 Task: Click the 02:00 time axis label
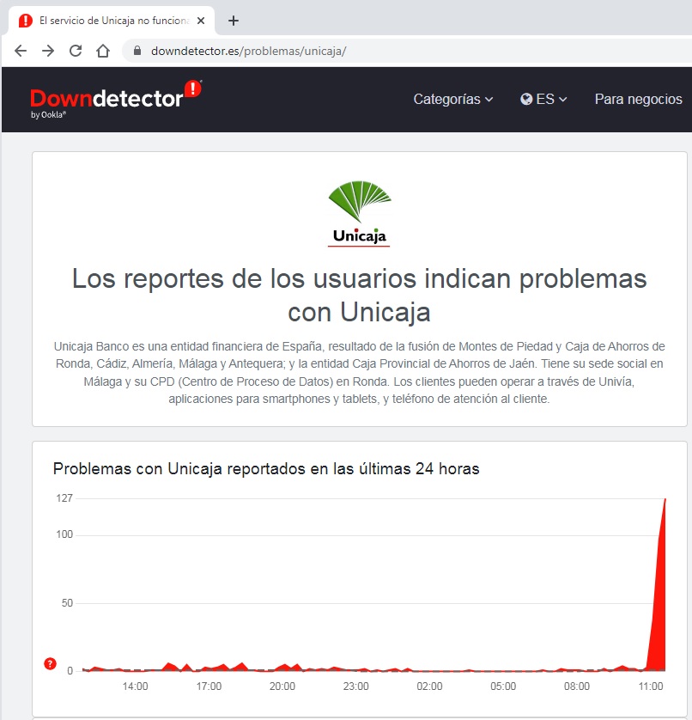tap(429, 686)
